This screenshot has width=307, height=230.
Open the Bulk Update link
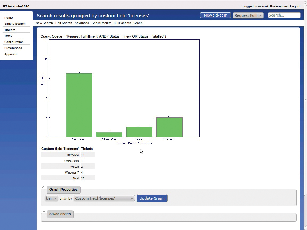[x=122, y=23]
